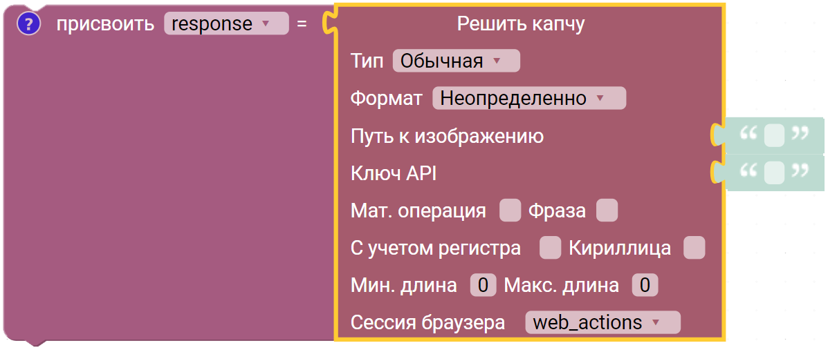Click the присвоить block label
Screen dimensions: 828x352
coord(105,24)
